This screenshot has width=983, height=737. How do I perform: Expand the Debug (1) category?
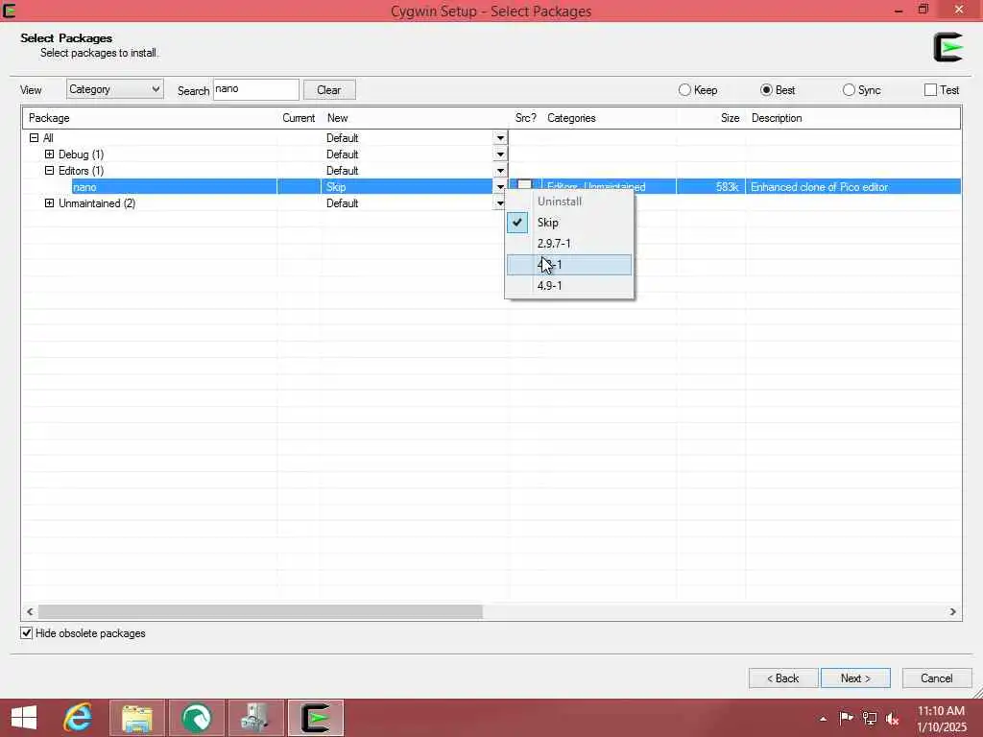[50, 155]
